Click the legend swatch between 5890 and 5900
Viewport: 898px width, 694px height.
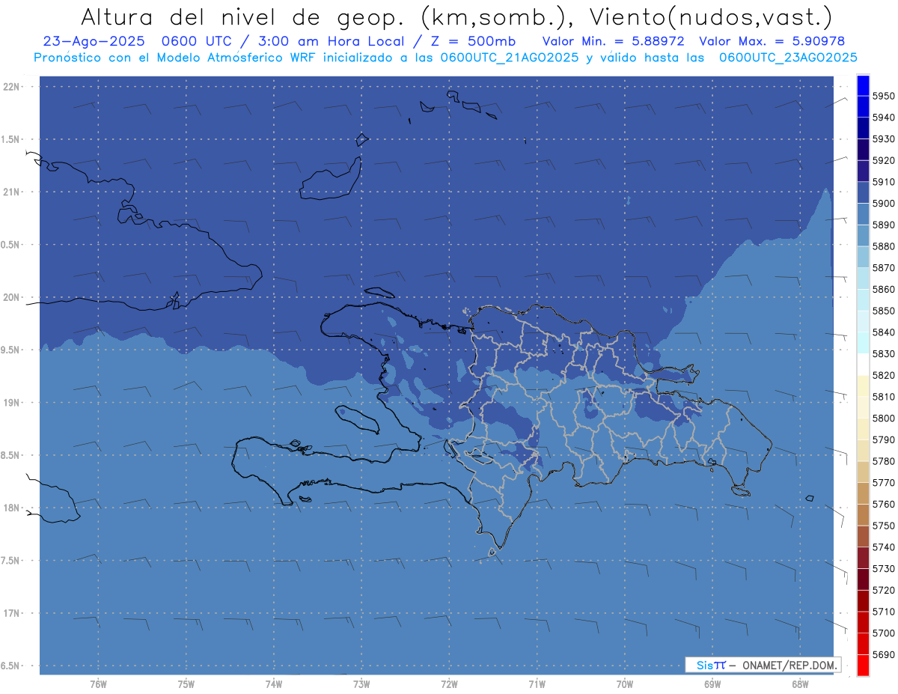[863, 214]
